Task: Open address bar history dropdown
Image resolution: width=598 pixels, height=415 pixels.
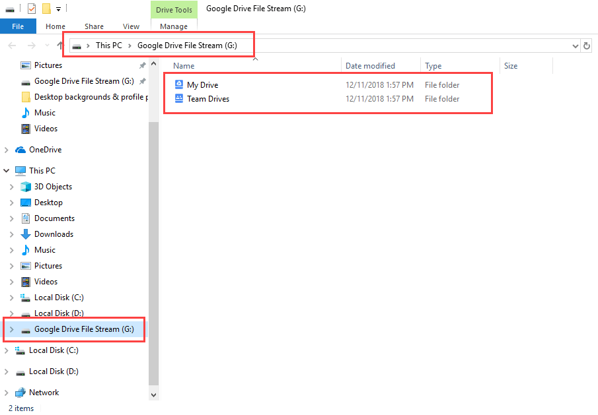Action: [x=575, y=46]
